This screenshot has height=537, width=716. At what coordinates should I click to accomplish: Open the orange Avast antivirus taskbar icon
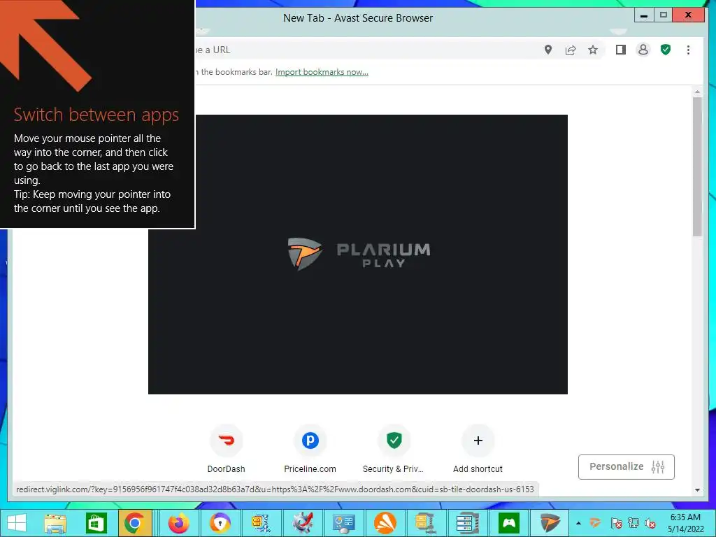point(385,523)
